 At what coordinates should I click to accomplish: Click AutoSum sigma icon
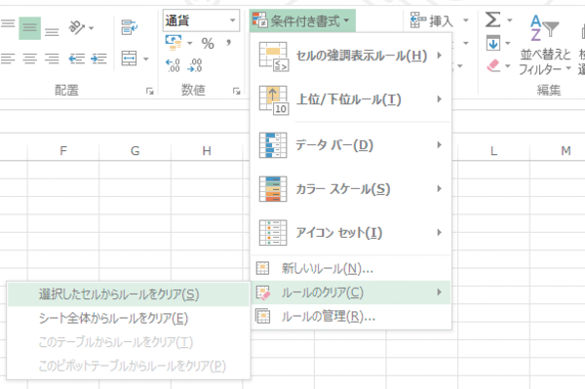click(492, 19)
